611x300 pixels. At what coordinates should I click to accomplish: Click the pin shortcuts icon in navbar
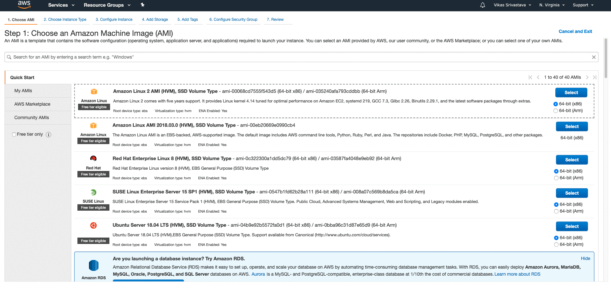click(x=143, y=5)
